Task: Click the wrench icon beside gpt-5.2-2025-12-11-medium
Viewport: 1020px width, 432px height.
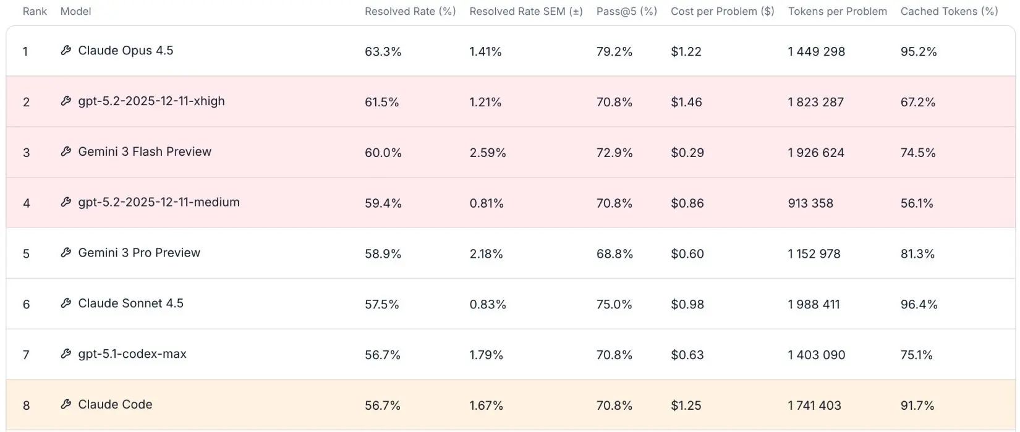Action: coord(66,202)
